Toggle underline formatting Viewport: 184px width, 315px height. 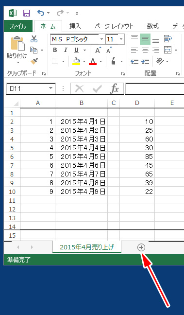pos(76,50)
